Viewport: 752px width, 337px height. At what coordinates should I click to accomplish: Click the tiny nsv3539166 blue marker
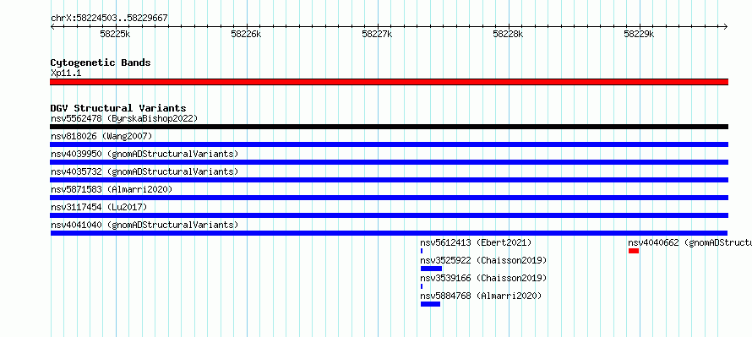[422, 286]
